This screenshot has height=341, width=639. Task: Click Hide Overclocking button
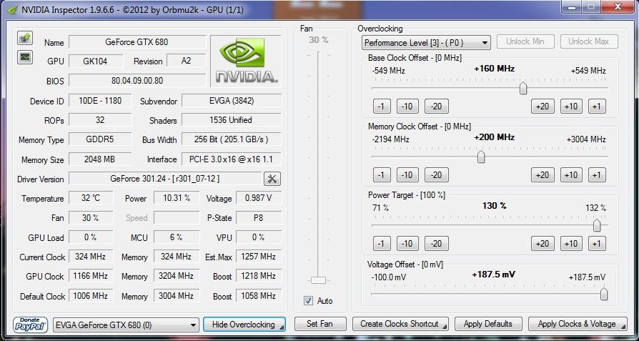(244, 325)
